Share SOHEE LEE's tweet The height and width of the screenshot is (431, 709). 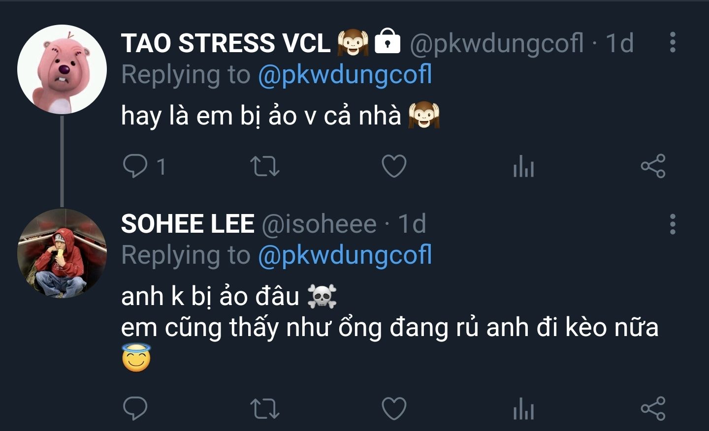point(653,408)
